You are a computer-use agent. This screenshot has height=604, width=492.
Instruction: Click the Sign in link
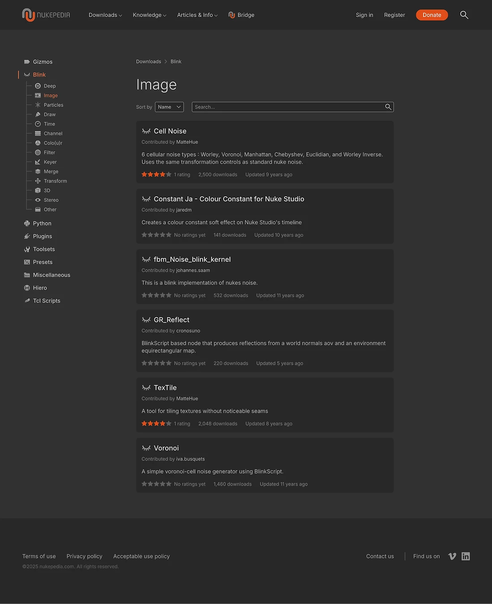pyautogui.click(x=364, y=15)
